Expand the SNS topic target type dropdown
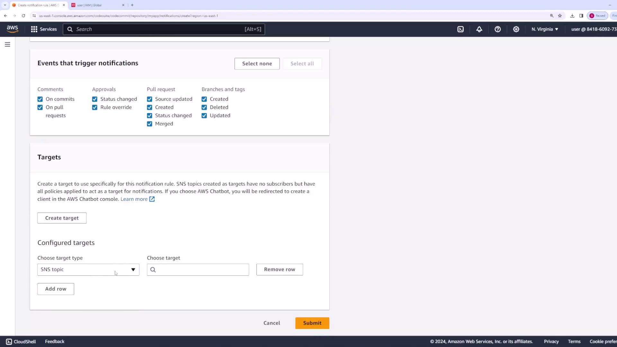The image size is (617, 347). (x=88, y=270)
